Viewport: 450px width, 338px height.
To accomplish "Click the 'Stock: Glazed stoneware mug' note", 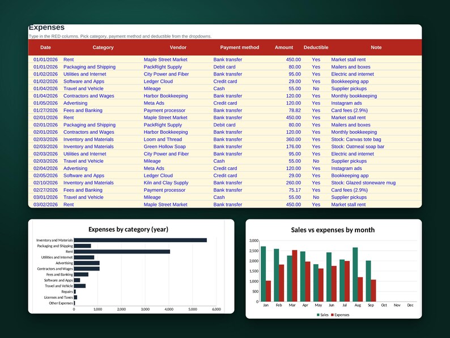I will tap(363, 183).
